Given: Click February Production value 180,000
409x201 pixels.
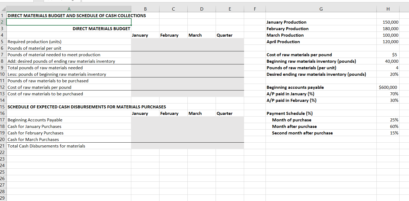Looking at the screenshot, I should coord(390,29).
